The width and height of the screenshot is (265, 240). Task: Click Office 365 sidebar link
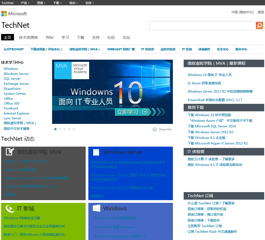pos(12,103)
